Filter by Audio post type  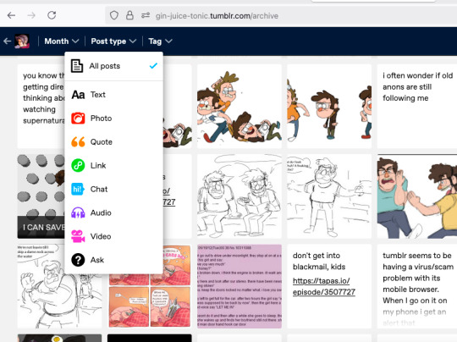click(x=113, y=212)
